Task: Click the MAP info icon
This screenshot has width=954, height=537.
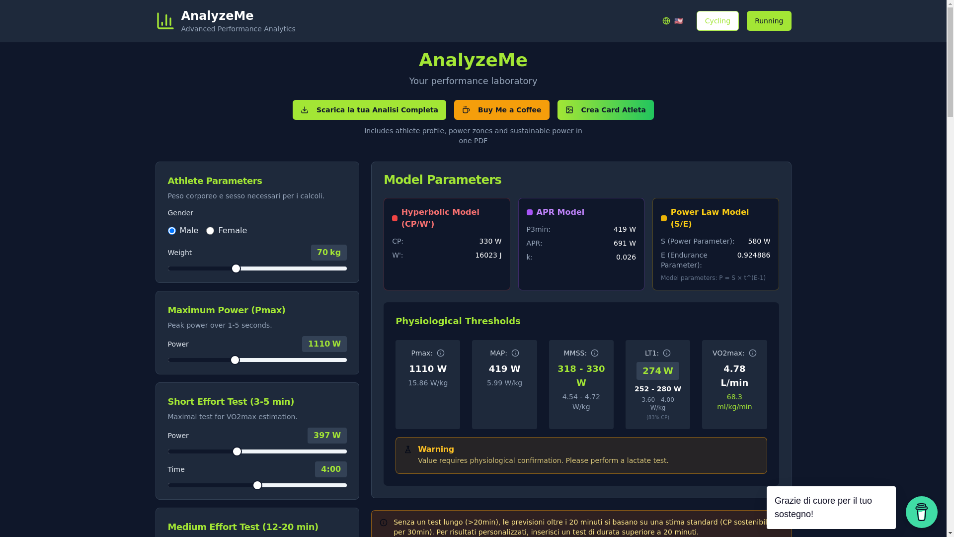Action: tap(515, 353)
